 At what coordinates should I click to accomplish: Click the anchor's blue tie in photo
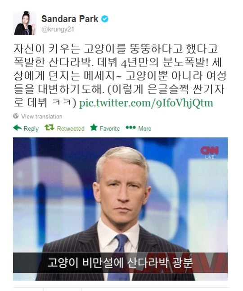point(120,257)
